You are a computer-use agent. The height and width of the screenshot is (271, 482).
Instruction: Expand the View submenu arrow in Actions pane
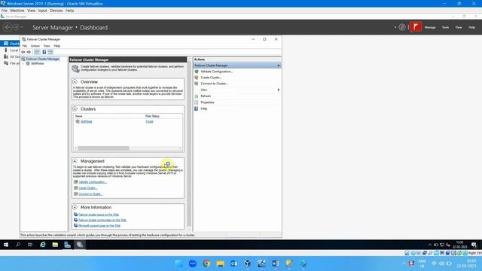[279, 90]
